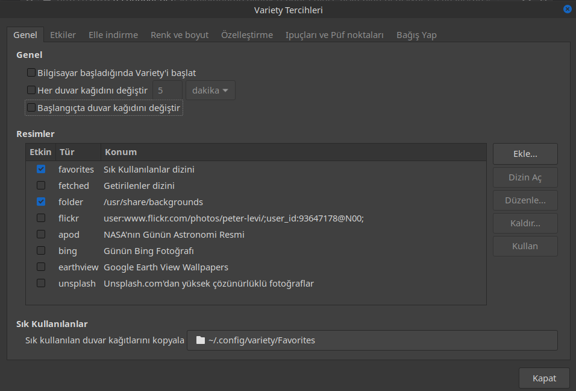Enable the bing source checkbox

point(41,250)
